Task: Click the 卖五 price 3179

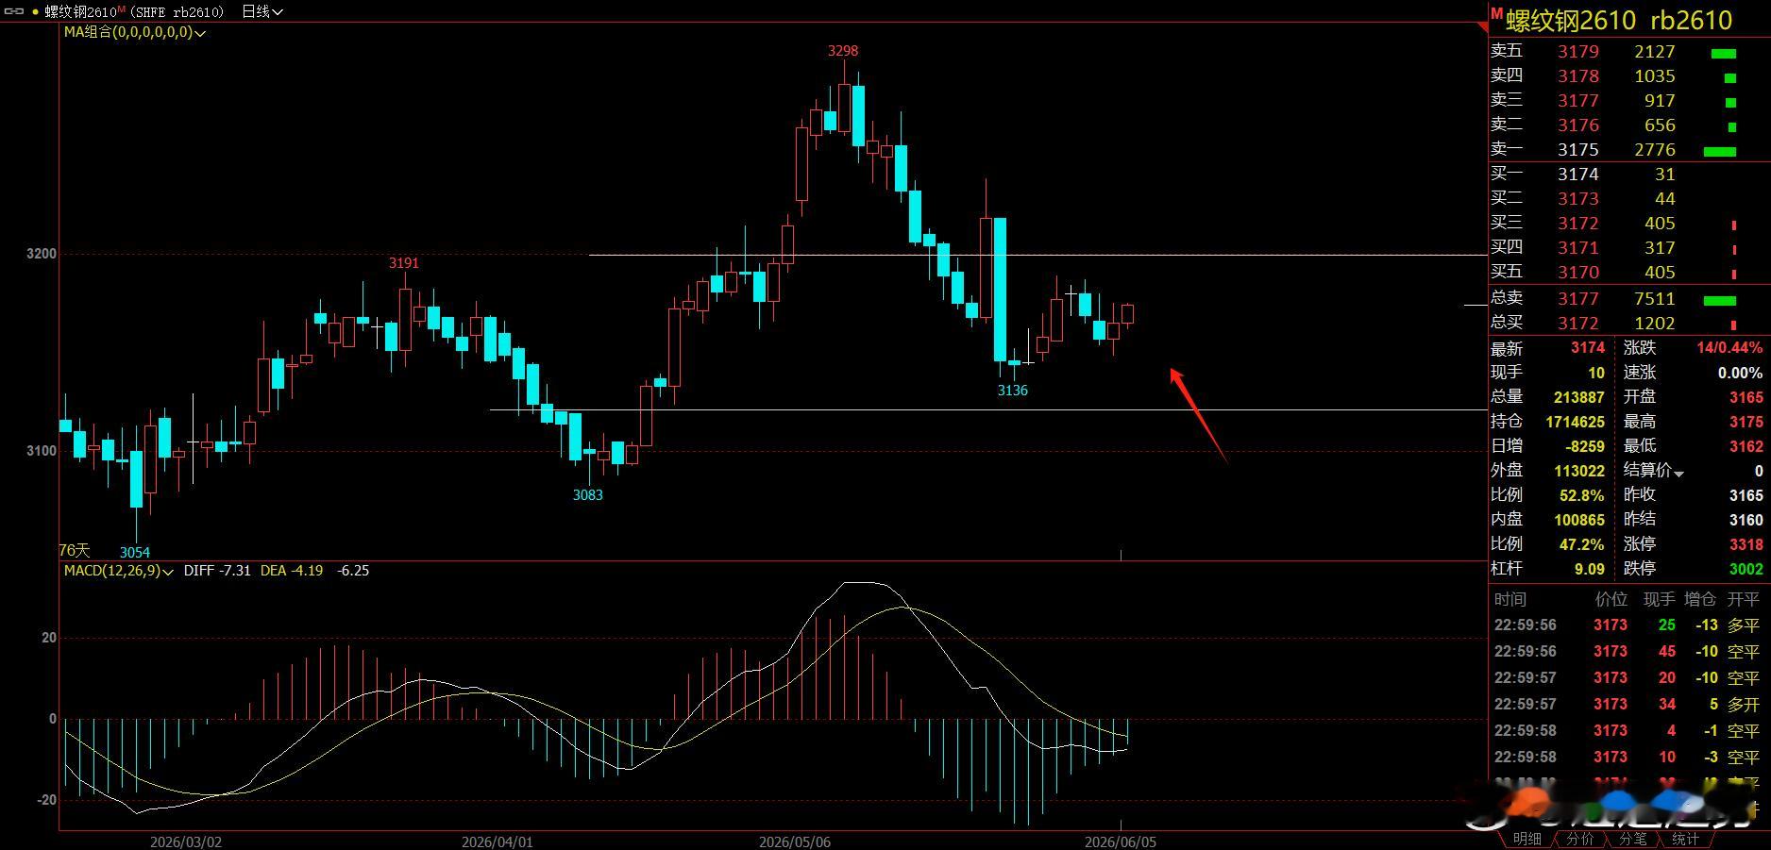Action: coord(1578,52)
